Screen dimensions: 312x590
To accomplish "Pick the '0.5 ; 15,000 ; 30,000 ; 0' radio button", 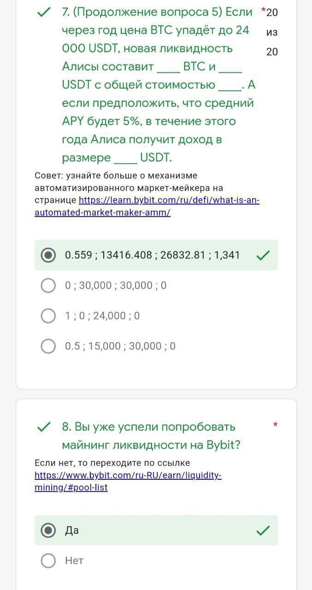I will tap(48, 346).
